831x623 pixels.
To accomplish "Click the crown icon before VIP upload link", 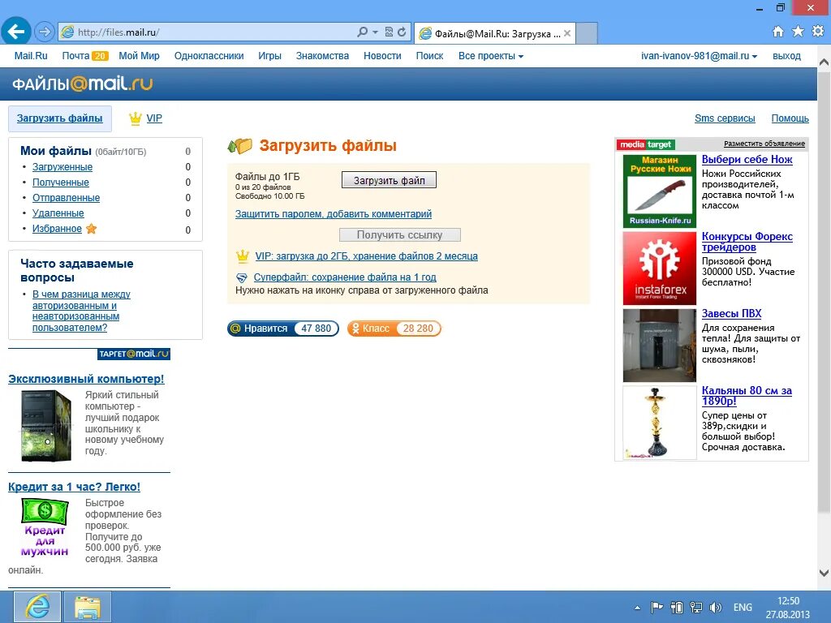I will (x=242, y=256).
